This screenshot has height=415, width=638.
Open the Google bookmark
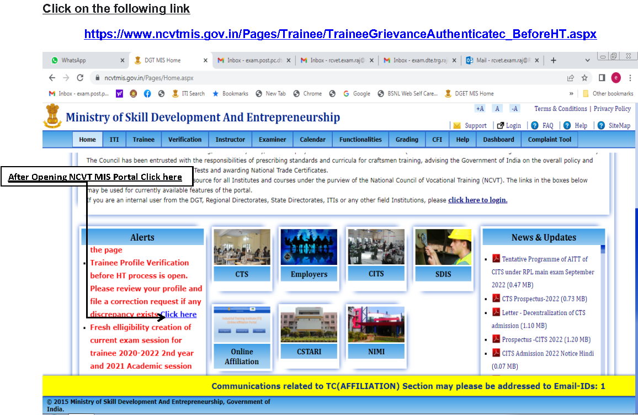pyautogui.click(x=357, y=94)
